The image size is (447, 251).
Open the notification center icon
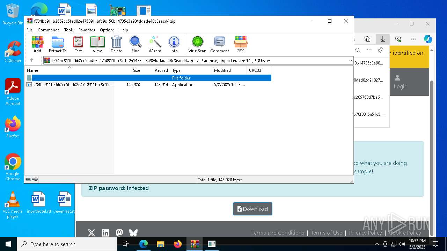[x=435, y=244]
